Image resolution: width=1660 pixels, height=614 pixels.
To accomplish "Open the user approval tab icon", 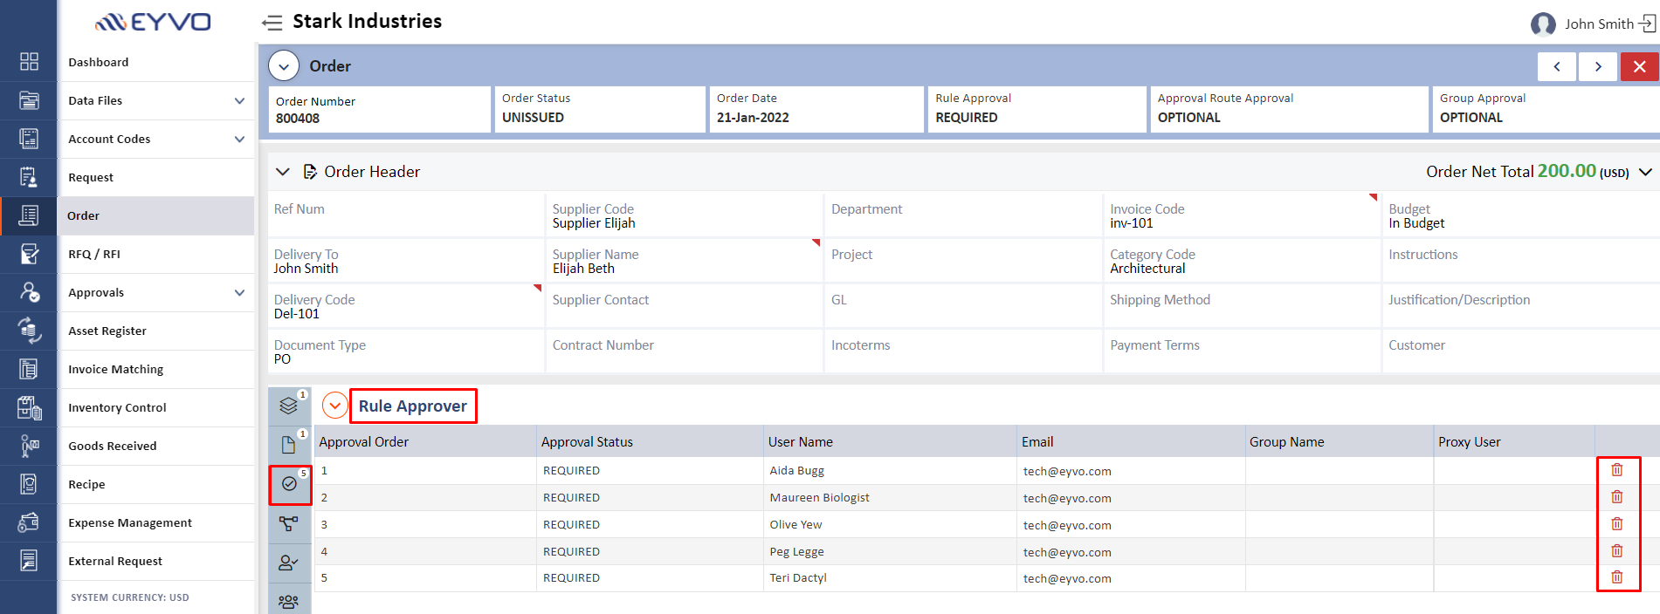I will pos(289,563).
